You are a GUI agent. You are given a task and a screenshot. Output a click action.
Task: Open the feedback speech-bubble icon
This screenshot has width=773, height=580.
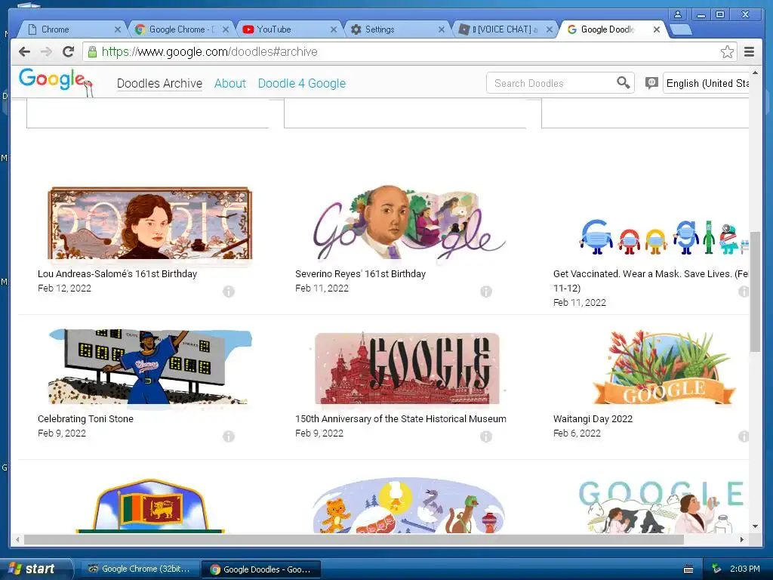point(651,83)
